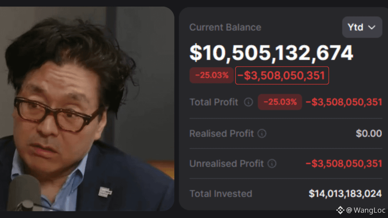Click the $0.00 Realised Profit value
388x218 pixels.
[369, 134]
